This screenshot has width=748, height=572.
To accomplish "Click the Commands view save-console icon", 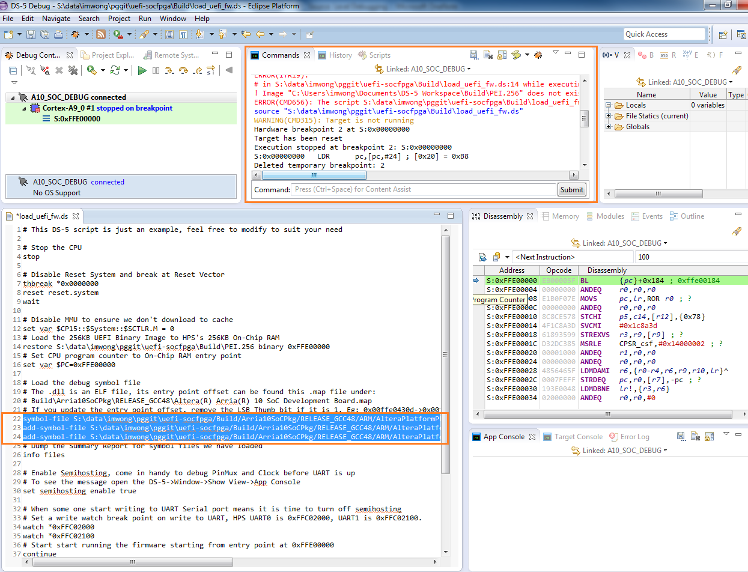I will click(x=473, y=55).
